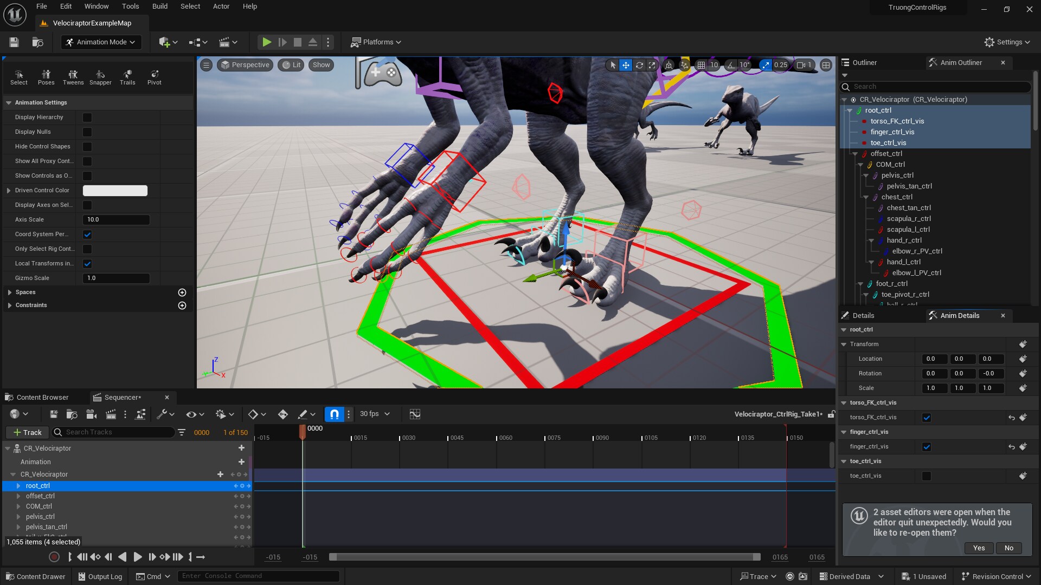1041x585 pixels.
Task: Click the Search Tracks input field
Action: (114, 432)
